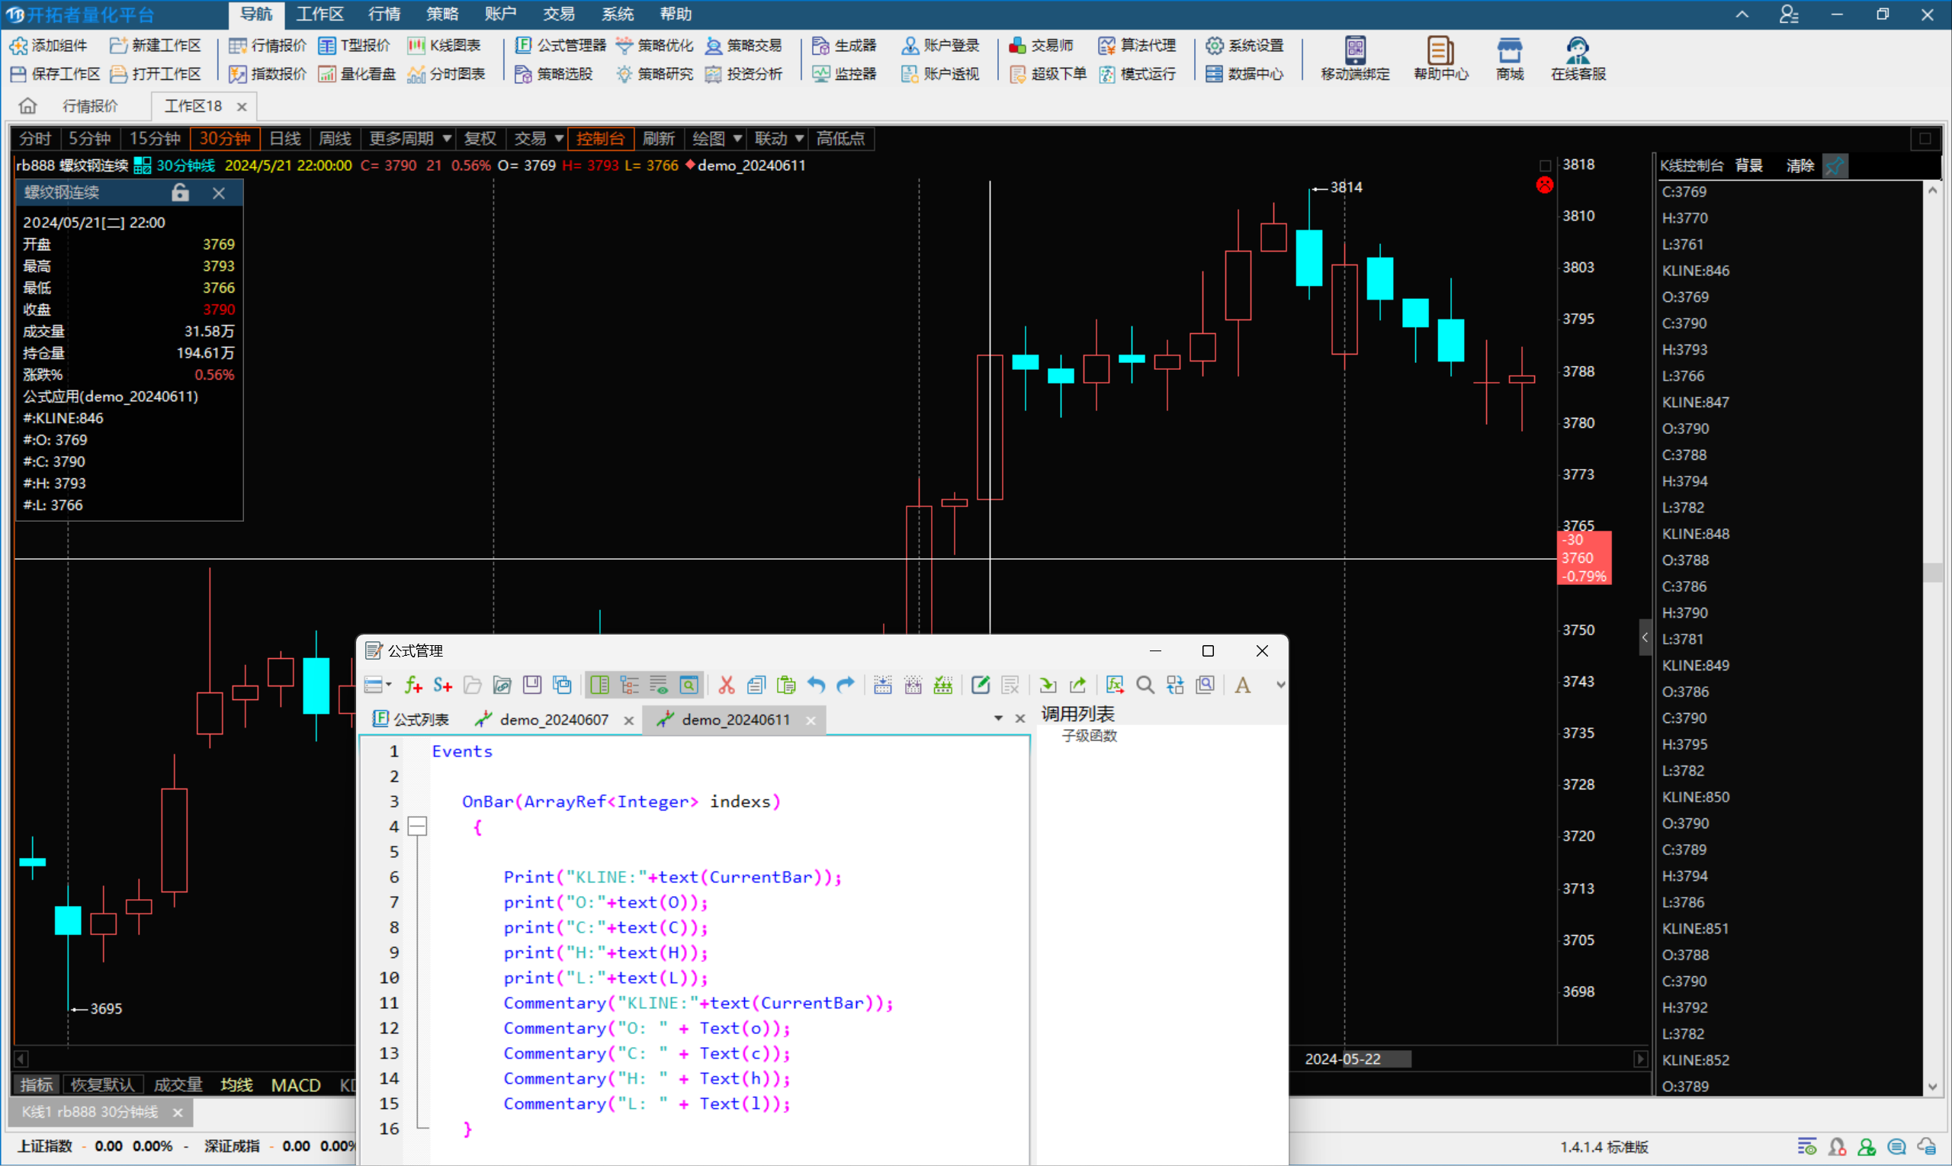The image size is (1952, 1166).
Task: Expand the 绘图 drawing dropdown
Action: click(x=718, y=139)
